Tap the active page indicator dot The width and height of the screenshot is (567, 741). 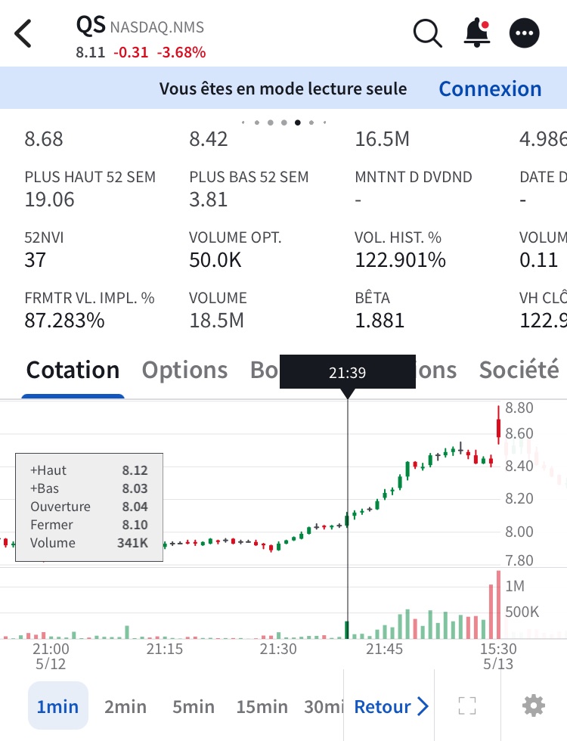click(298, 122)
